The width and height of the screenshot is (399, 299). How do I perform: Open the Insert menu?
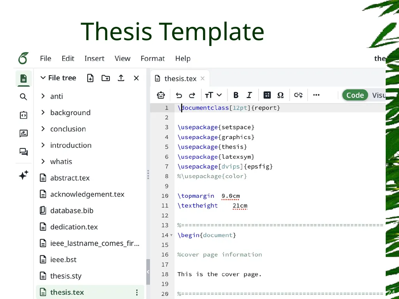click(94, 58)
